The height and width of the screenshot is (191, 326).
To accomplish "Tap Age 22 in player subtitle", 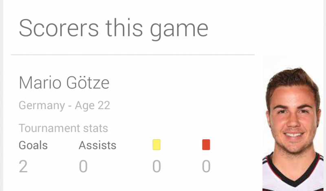I will [93, 105].
